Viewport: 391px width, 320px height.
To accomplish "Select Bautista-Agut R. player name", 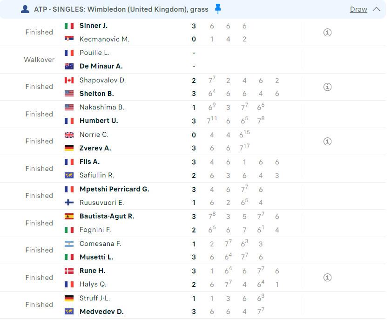I will coord(107,216).
